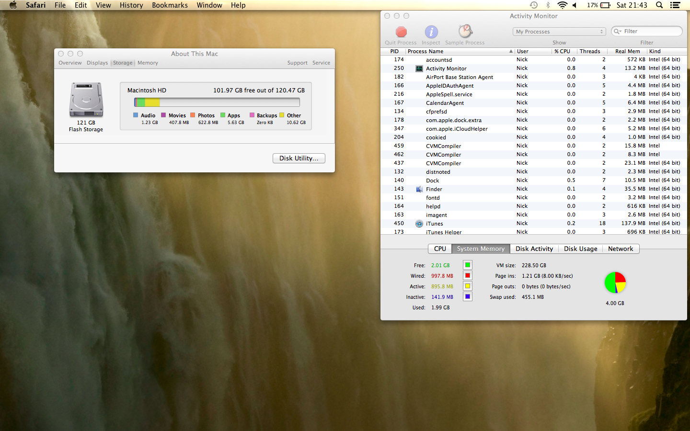Switch to the Network tab
Screen dimensions: 690x431
[621, 249]
